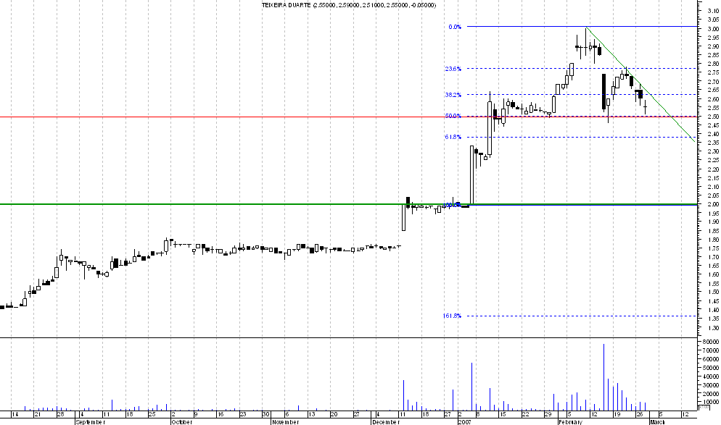This screenshot has width=721, height=425.
Task: Click the 1.75 price axis label
Action: [713, 248]
